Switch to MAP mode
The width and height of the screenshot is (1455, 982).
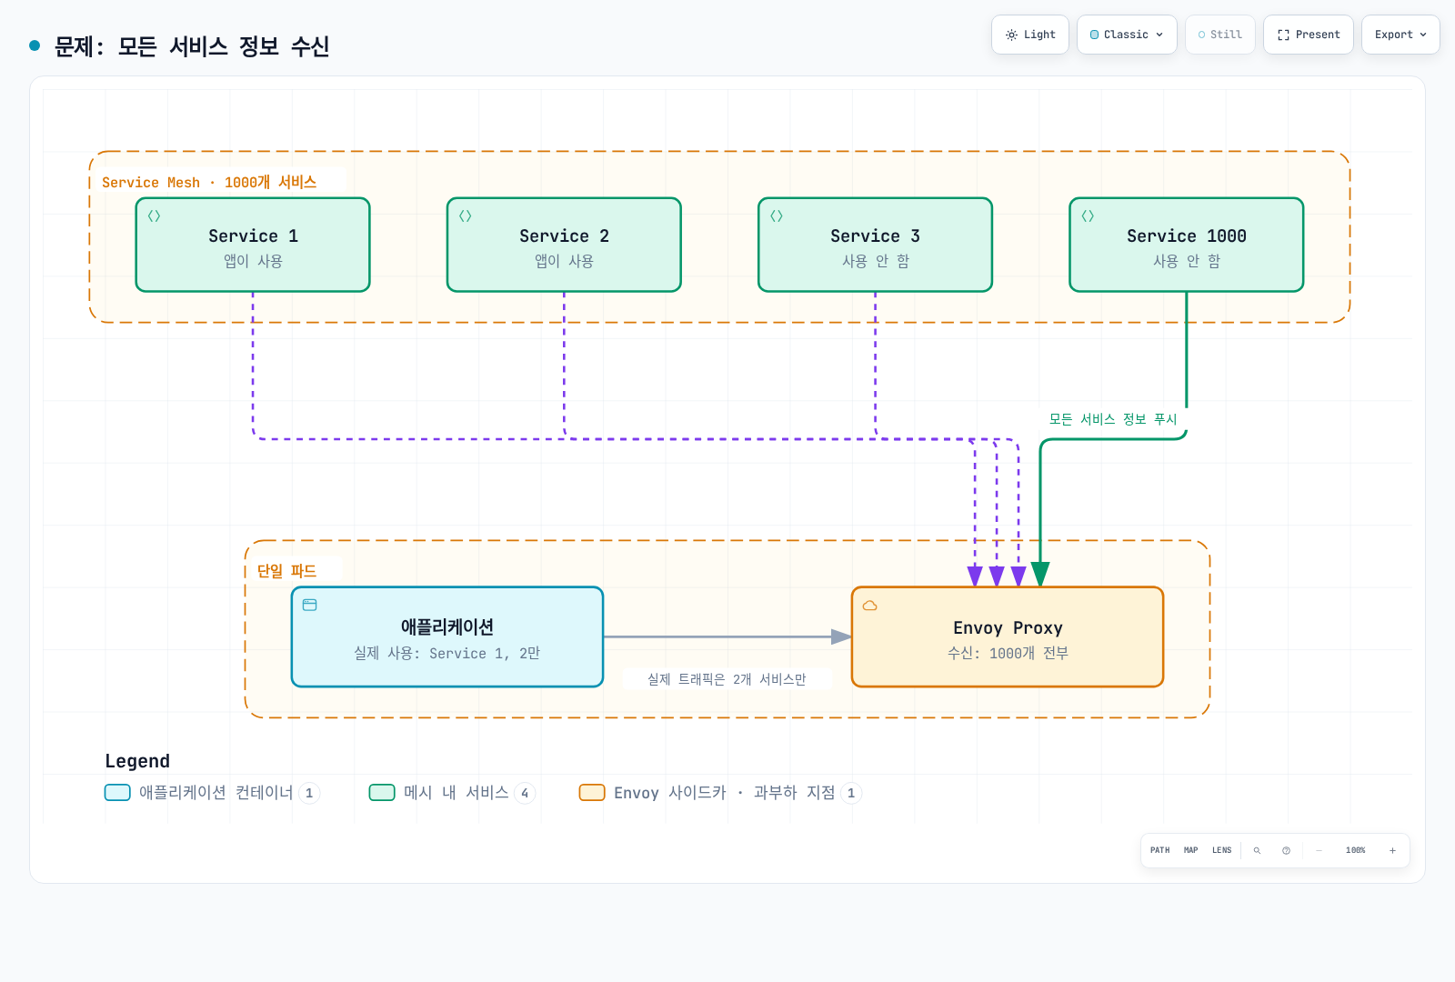[x=1191, y=851]
